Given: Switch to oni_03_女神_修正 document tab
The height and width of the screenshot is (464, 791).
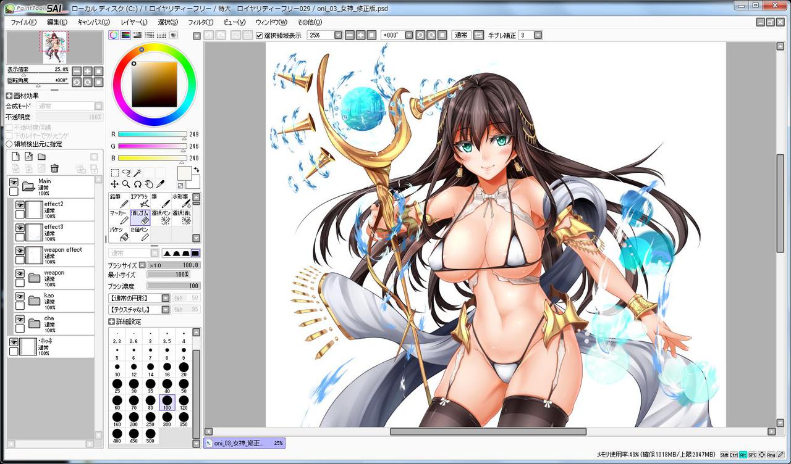Looking at the screenshot, I should pos(245,443).
